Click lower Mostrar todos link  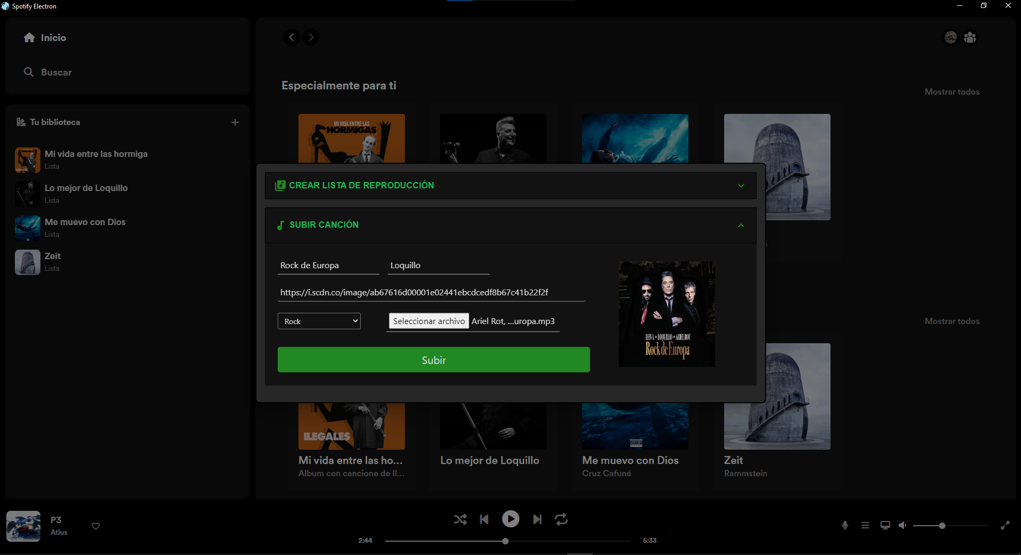point(952,321)
